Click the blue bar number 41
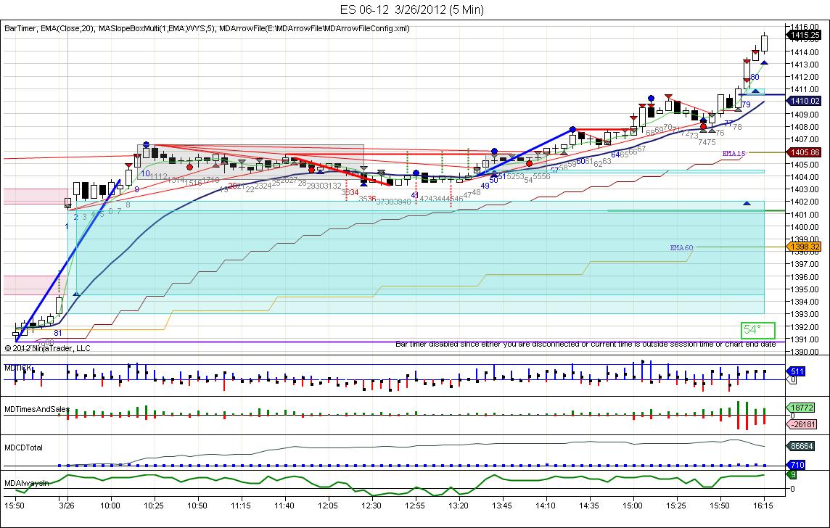Screen dimensions: 830x528 pos(415,195)
